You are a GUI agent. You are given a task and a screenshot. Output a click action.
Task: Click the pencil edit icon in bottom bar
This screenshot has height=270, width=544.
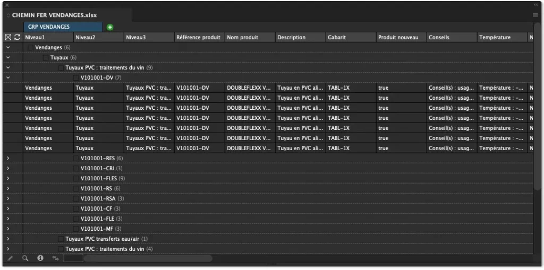pos(10,258)
